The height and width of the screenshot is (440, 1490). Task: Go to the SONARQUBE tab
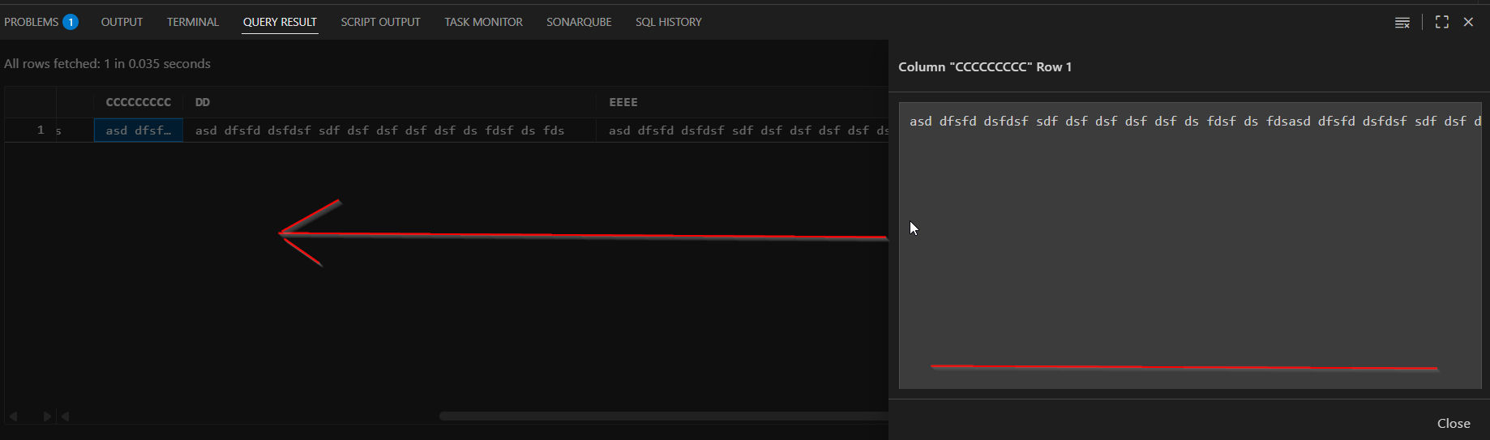(x=579, y=23)
